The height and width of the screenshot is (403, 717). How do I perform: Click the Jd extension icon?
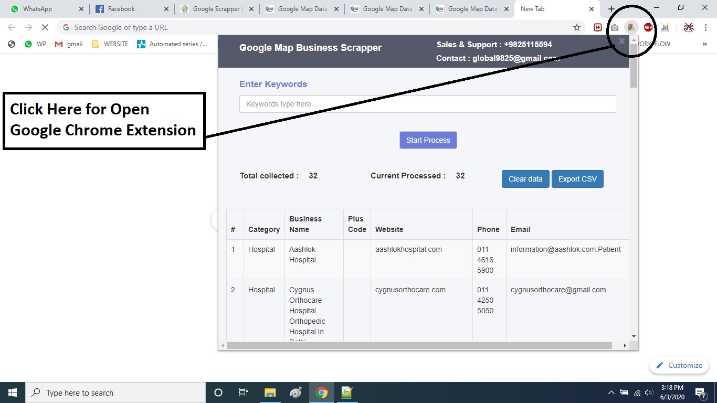(x=665, y=27)
